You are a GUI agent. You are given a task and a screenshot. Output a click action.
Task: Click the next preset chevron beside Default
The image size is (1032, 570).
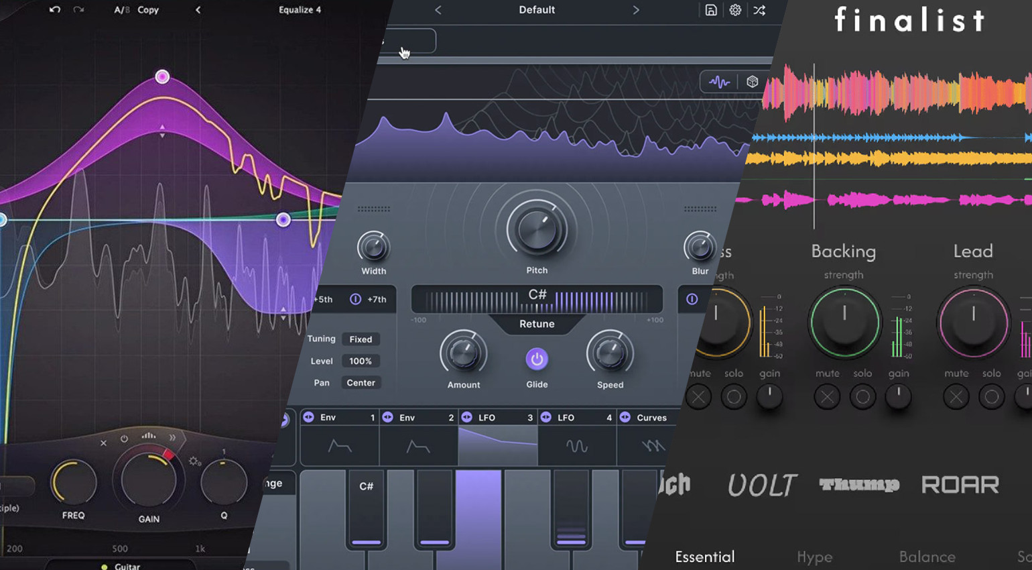(636, 10)
